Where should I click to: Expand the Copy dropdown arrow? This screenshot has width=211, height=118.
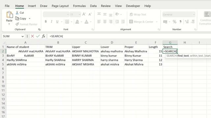click(x=30, y=18)
